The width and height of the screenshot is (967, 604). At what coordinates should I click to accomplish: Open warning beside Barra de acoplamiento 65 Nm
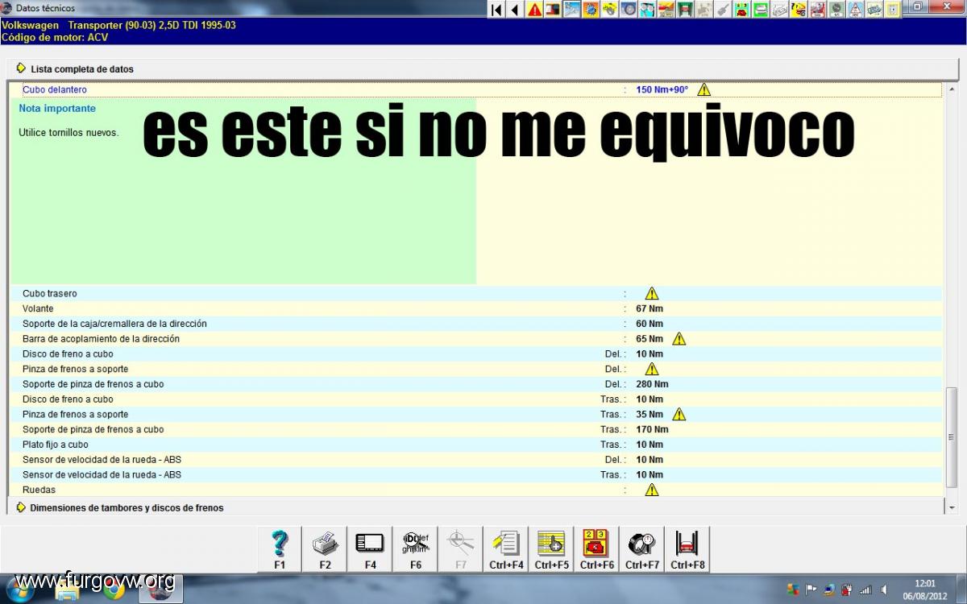pos(679,338)
